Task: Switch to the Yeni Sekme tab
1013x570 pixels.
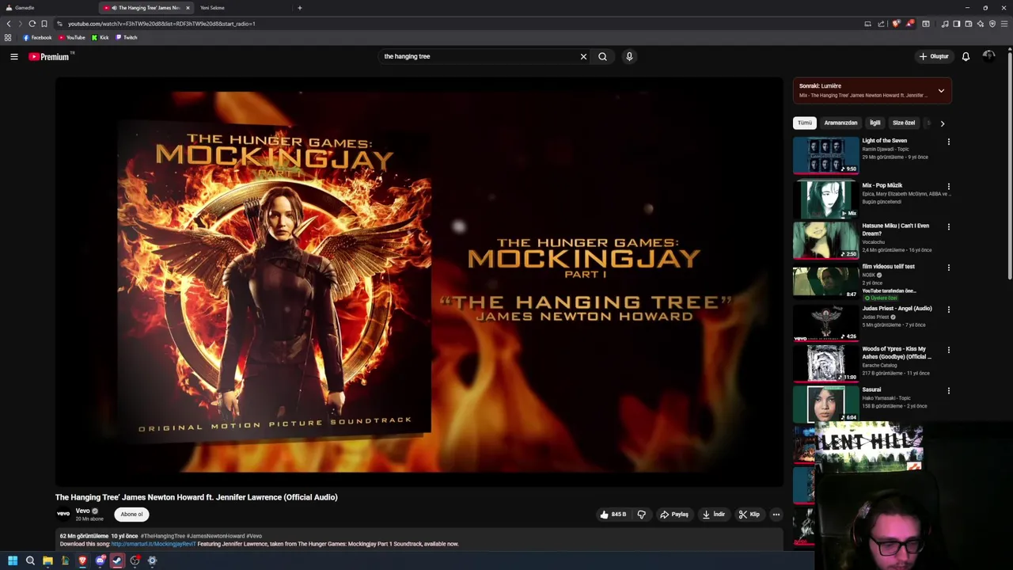Action: tap(241, 8)
